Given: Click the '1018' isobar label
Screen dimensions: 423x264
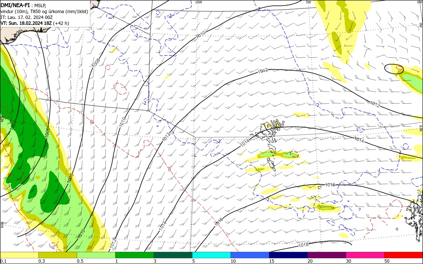Looking at the screenshot, I should [303, 245].
